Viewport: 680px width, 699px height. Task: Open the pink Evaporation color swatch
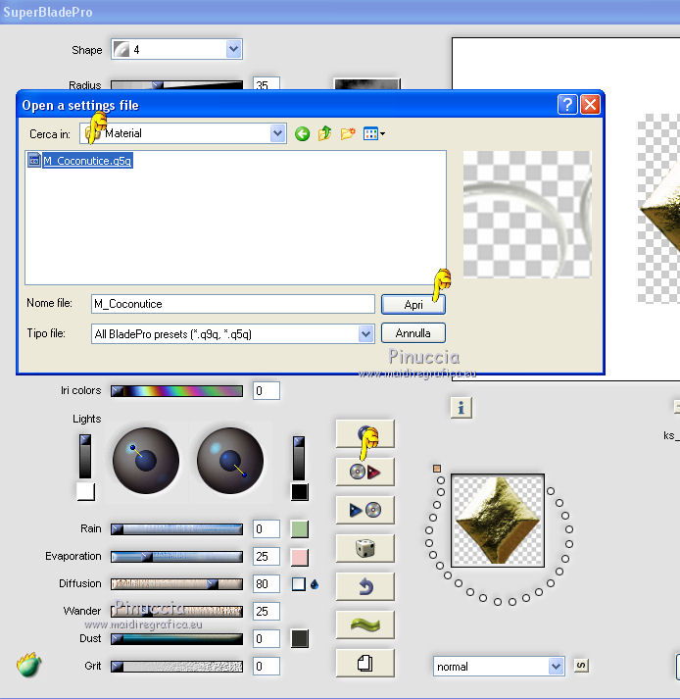tap(300, 557)
